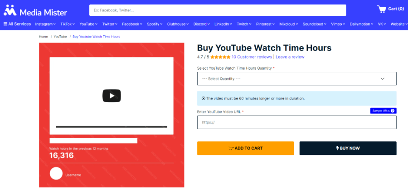Image resolution: width=408 pixels, height=191 pixels.
Task: Expand the Instagram services dropdown
Action: 45,24
